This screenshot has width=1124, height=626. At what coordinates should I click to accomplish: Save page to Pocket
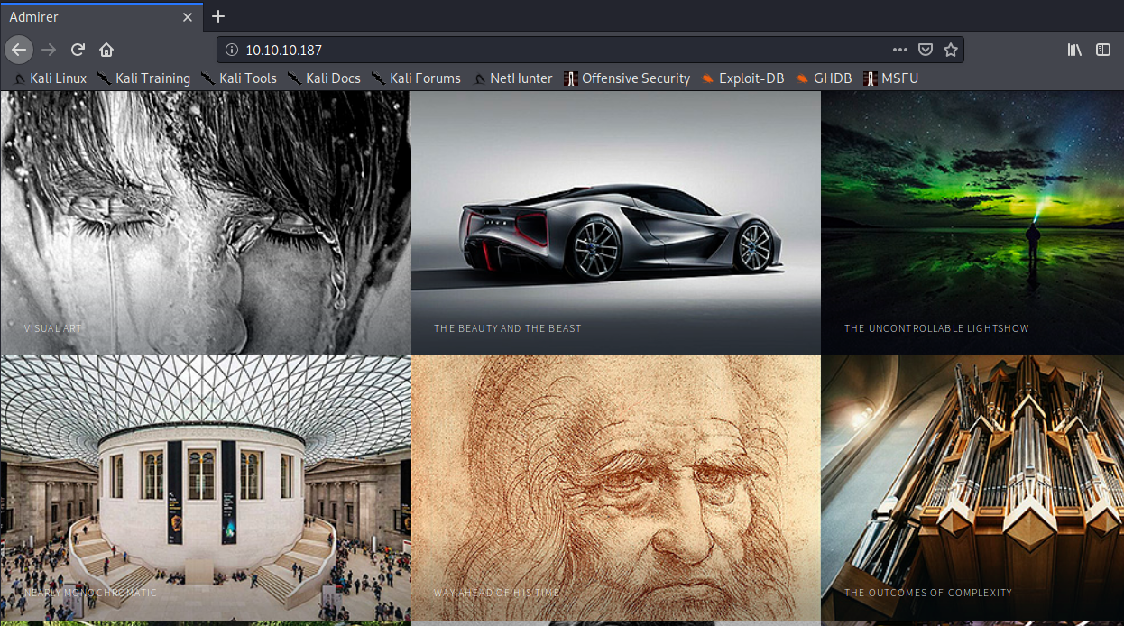coord(925,50)
